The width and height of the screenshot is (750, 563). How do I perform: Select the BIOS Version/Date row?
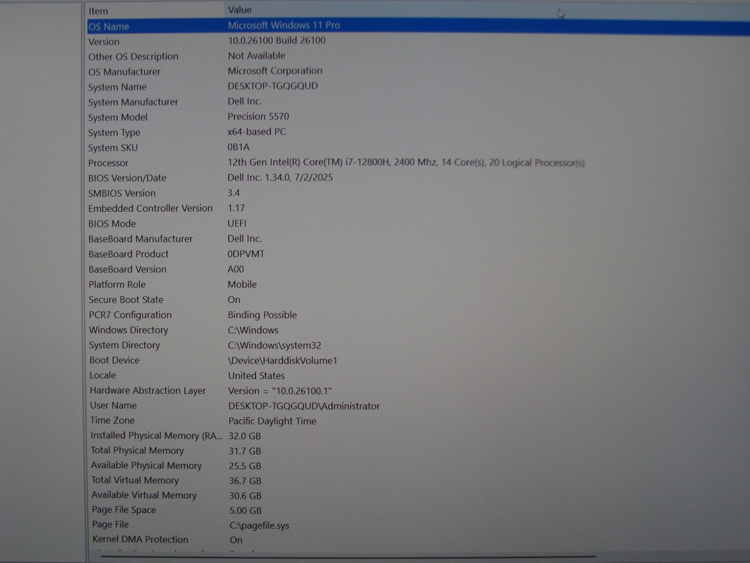tap(127, 178)
